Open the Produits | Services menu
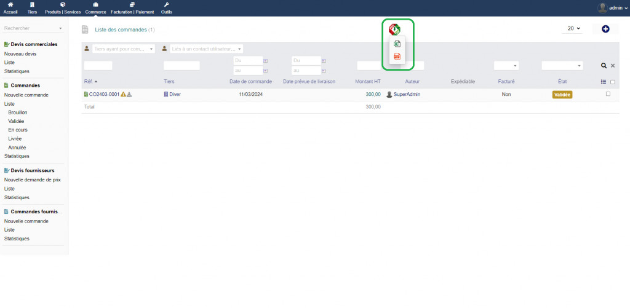This screenshot has height=308, width=630. coord(63,8)
